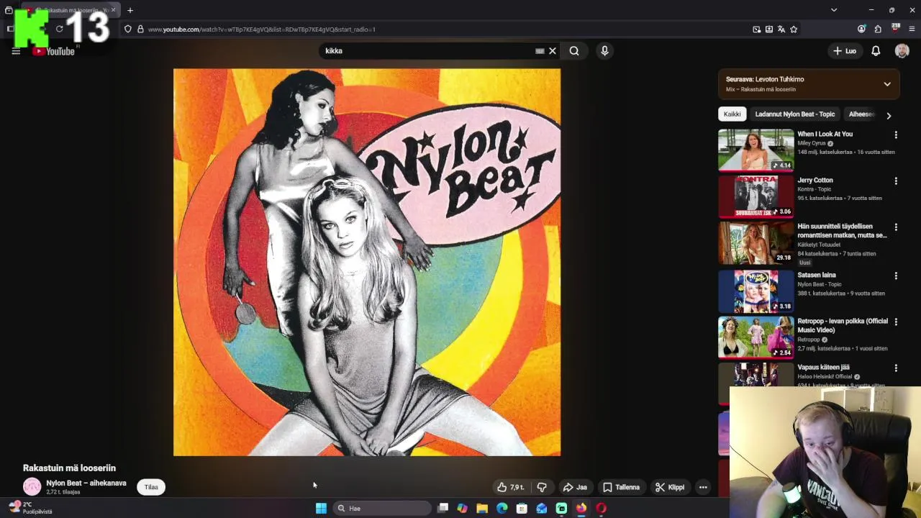Like the video with thumbs-up 7,9 t.
This screenshot has width=921, height=518.
pos(510,487)
